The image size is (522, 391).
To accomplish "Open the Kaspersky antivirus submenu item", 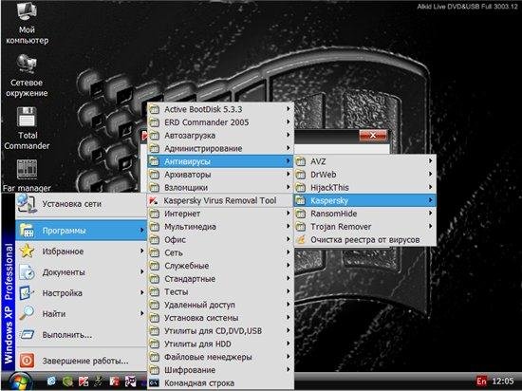I will [x=364, y=200].
